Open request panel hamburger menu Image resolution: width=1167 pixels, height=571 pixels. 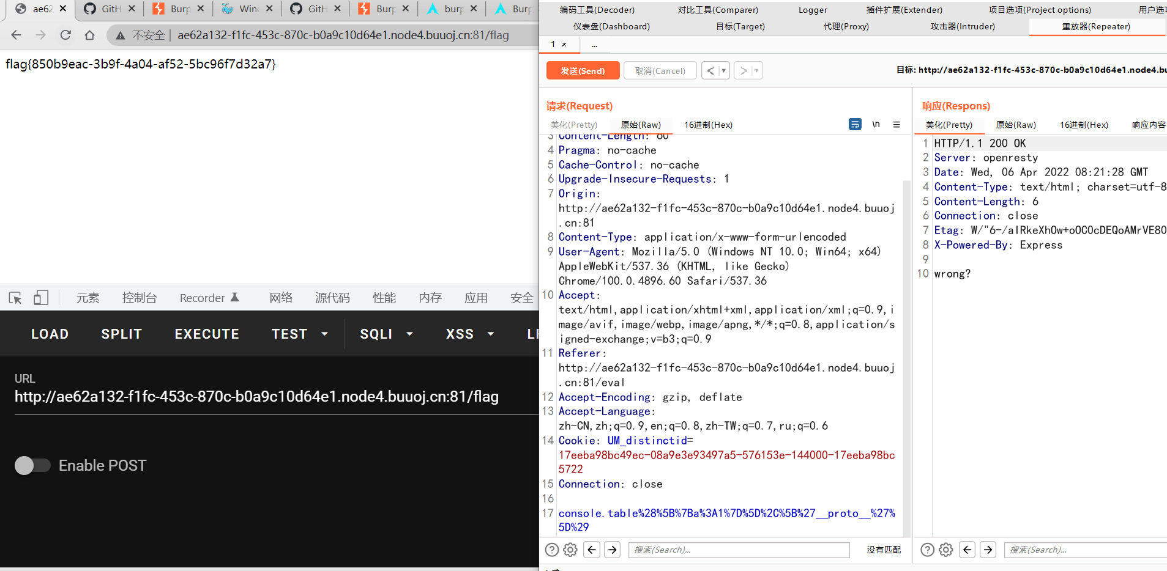[x=897, y=124]
